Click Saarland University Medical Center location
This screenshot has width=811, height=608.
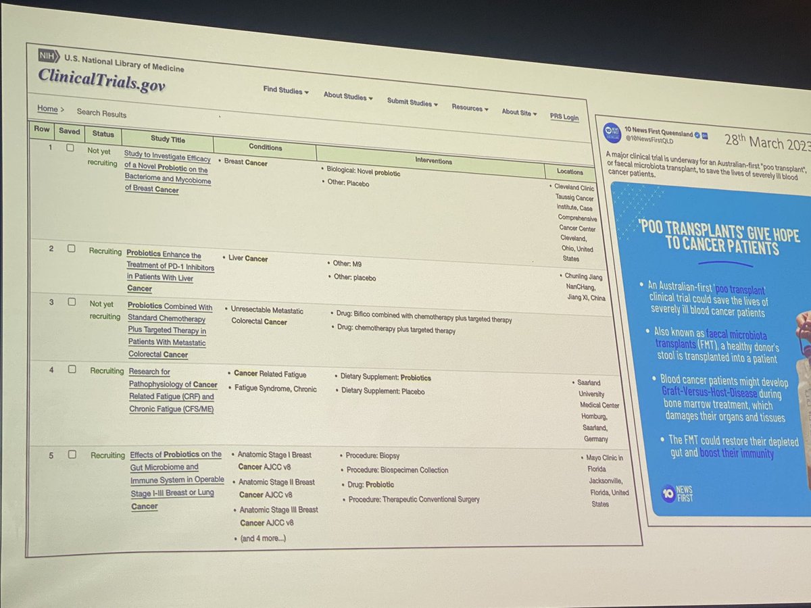pyautogui.click(x=599, y=410)
